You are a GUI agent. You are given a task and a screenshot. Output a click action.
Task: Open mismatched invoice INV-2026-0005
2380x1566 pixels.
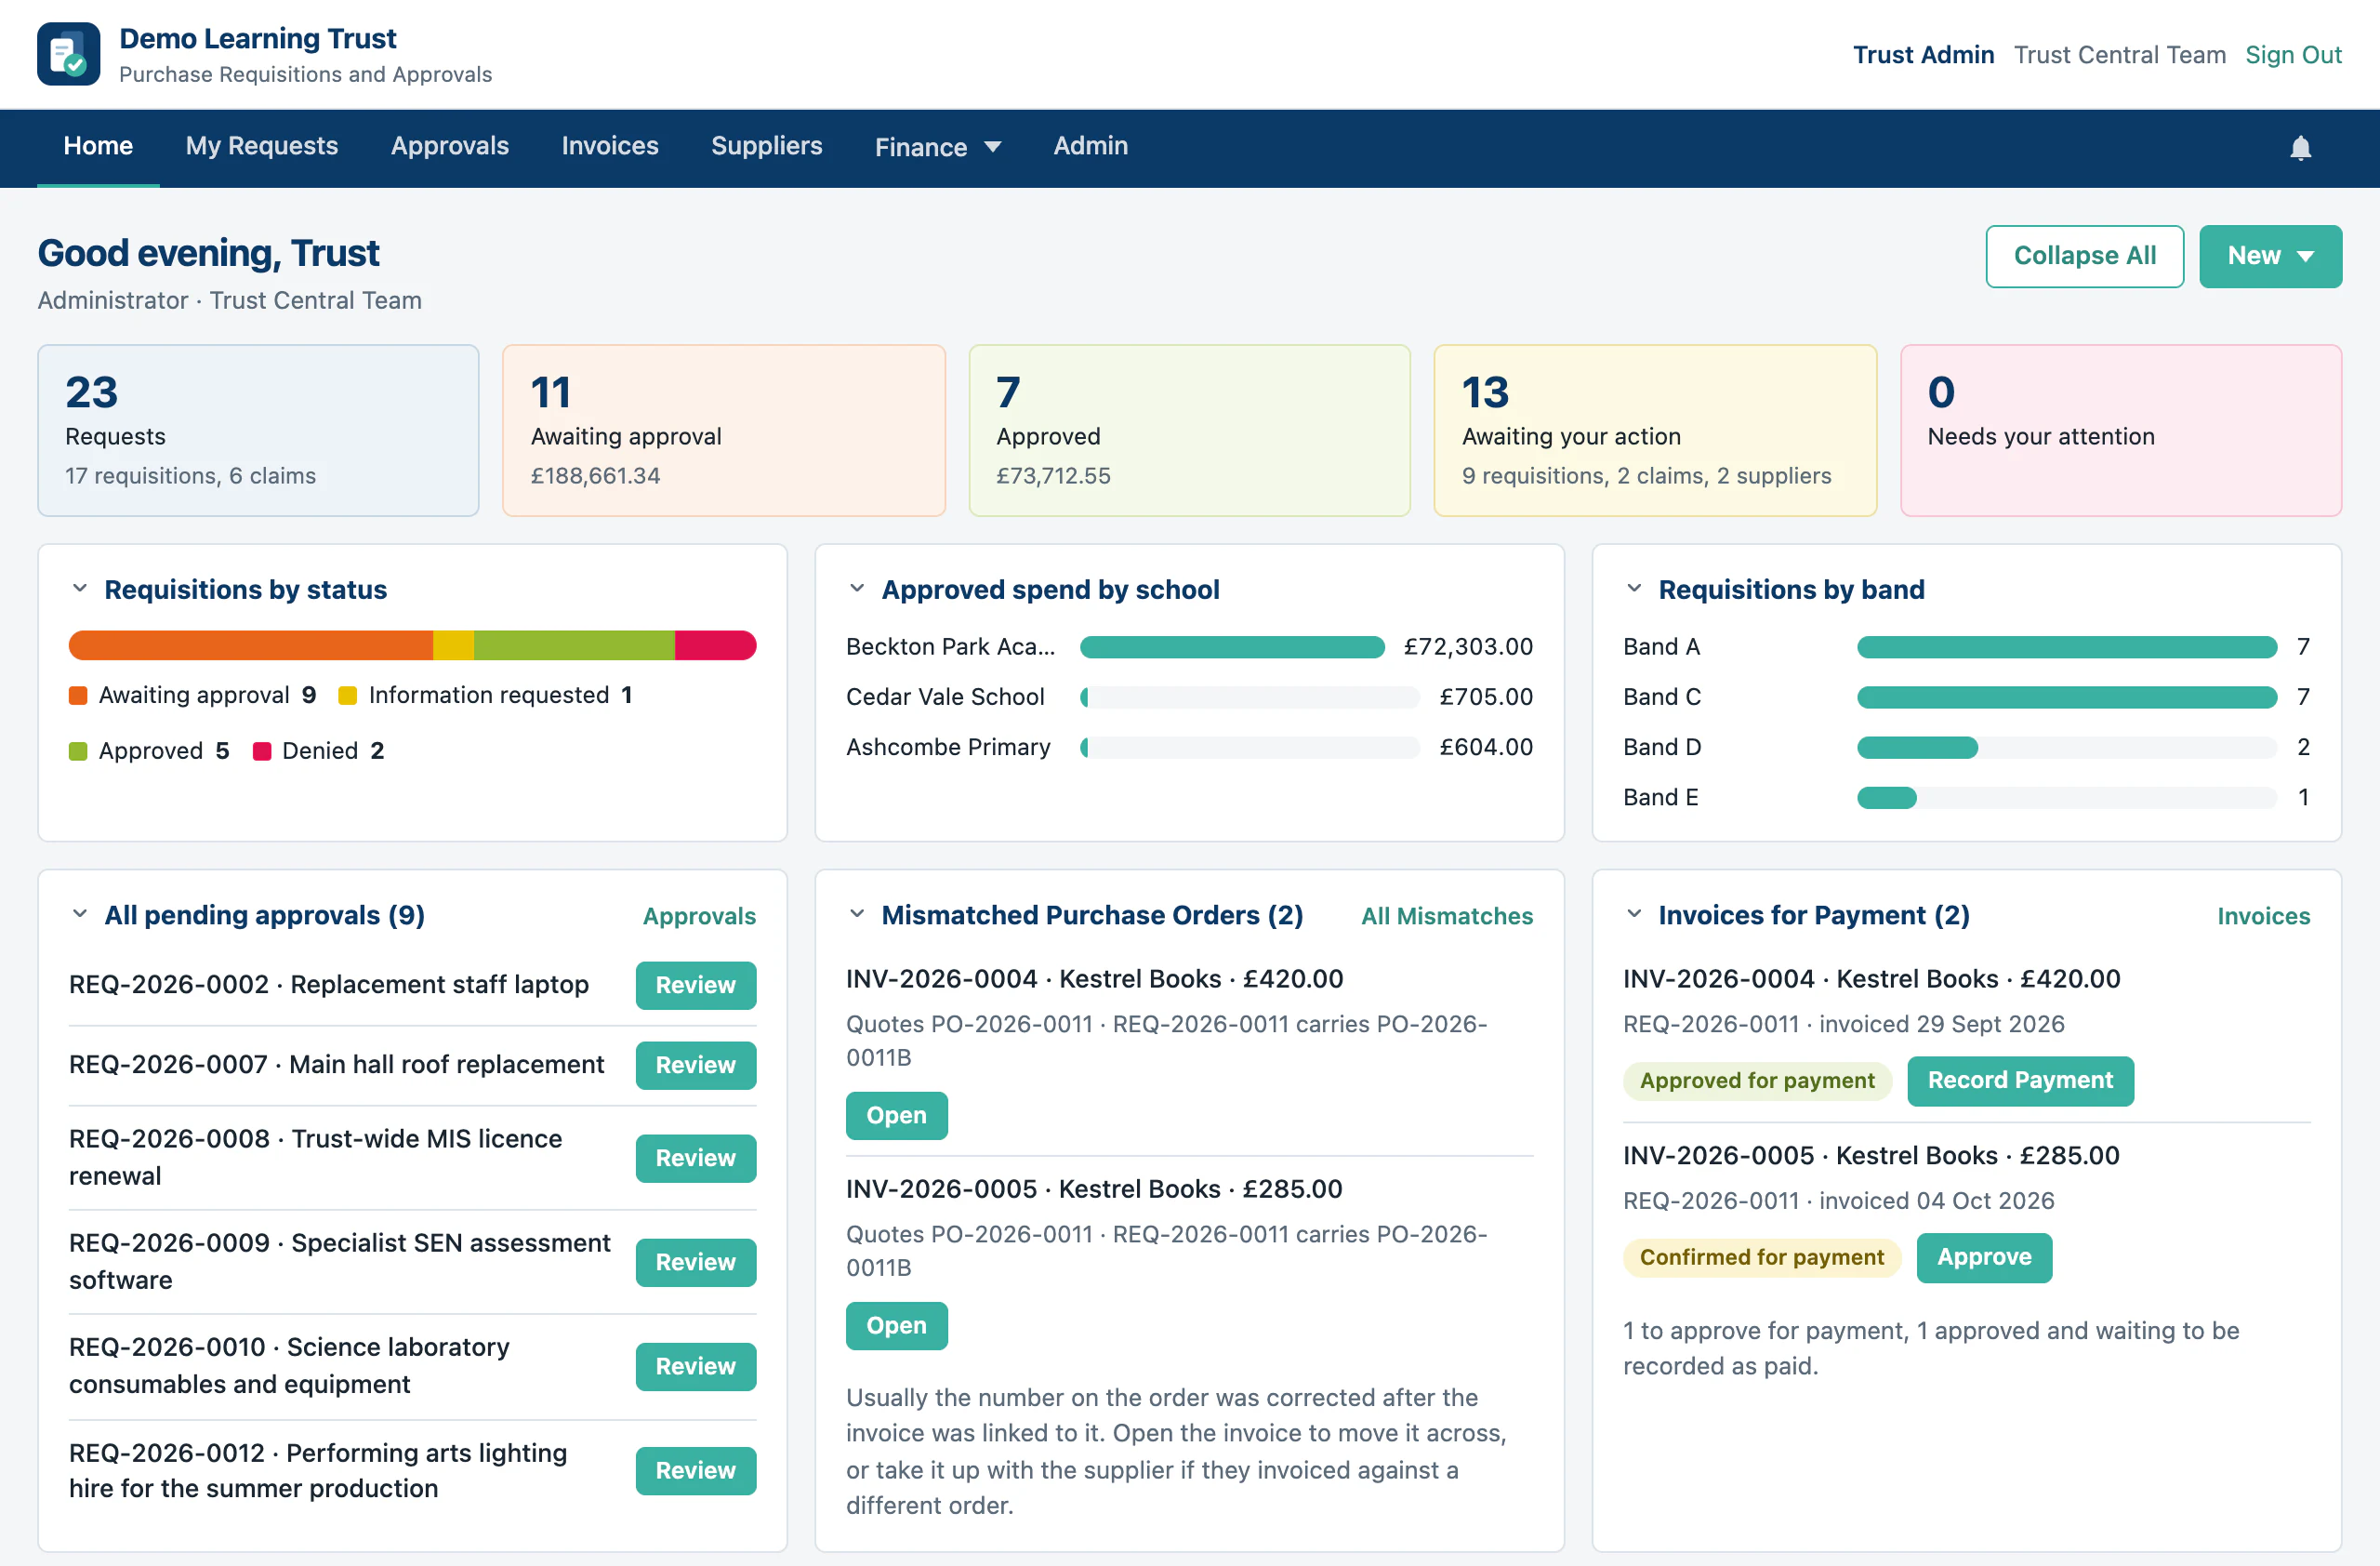point(896,1325)
